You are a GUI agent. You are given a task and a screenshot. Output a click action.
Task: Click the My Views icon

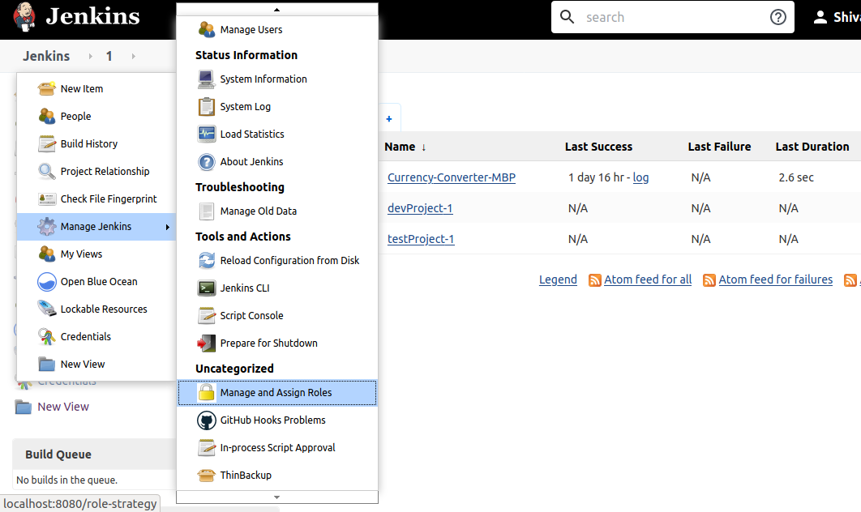47,254
